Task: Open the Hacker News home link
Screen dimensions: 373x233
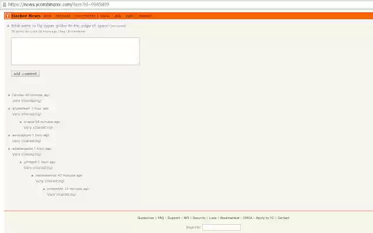Action: click(x=26, y=16)
